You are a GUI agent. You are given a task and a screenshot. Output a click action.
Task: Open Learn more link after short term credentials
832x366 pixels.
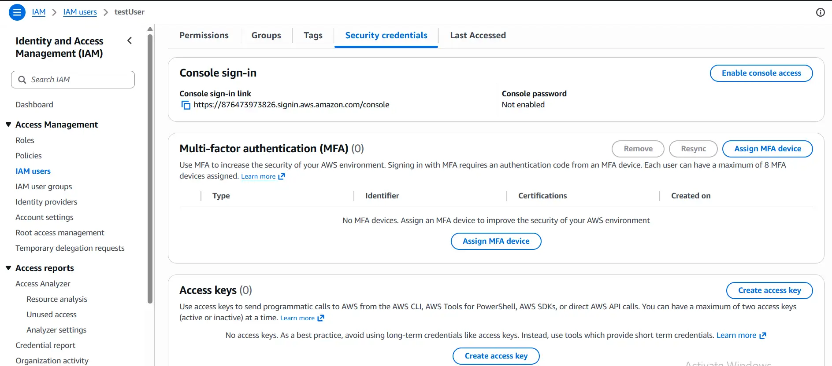(x=736, y=335)
